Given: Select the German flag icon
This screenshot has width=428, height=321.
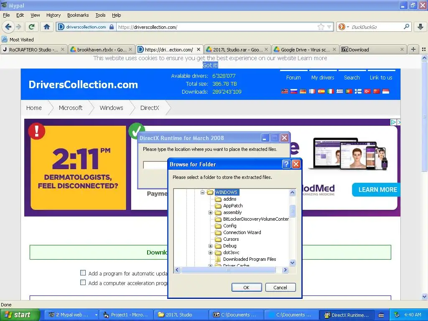Looking at the screenshot, I should click(303, 91).
